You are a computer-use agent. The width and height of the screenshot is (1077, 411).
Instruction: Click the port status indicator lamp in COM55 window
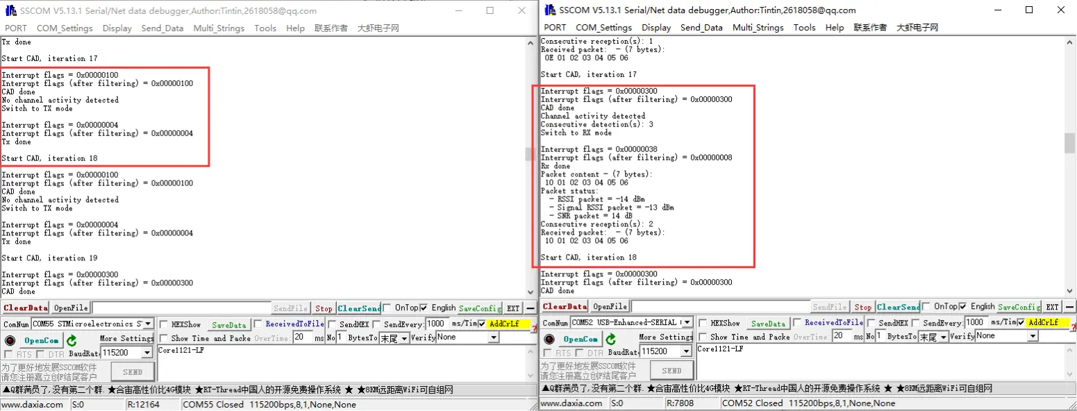10,340
